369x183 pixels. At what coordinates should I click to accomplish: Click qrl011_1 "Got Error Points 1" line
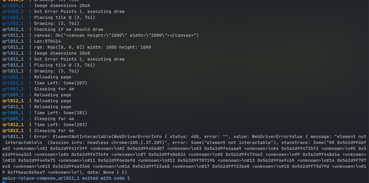[79, 59]
